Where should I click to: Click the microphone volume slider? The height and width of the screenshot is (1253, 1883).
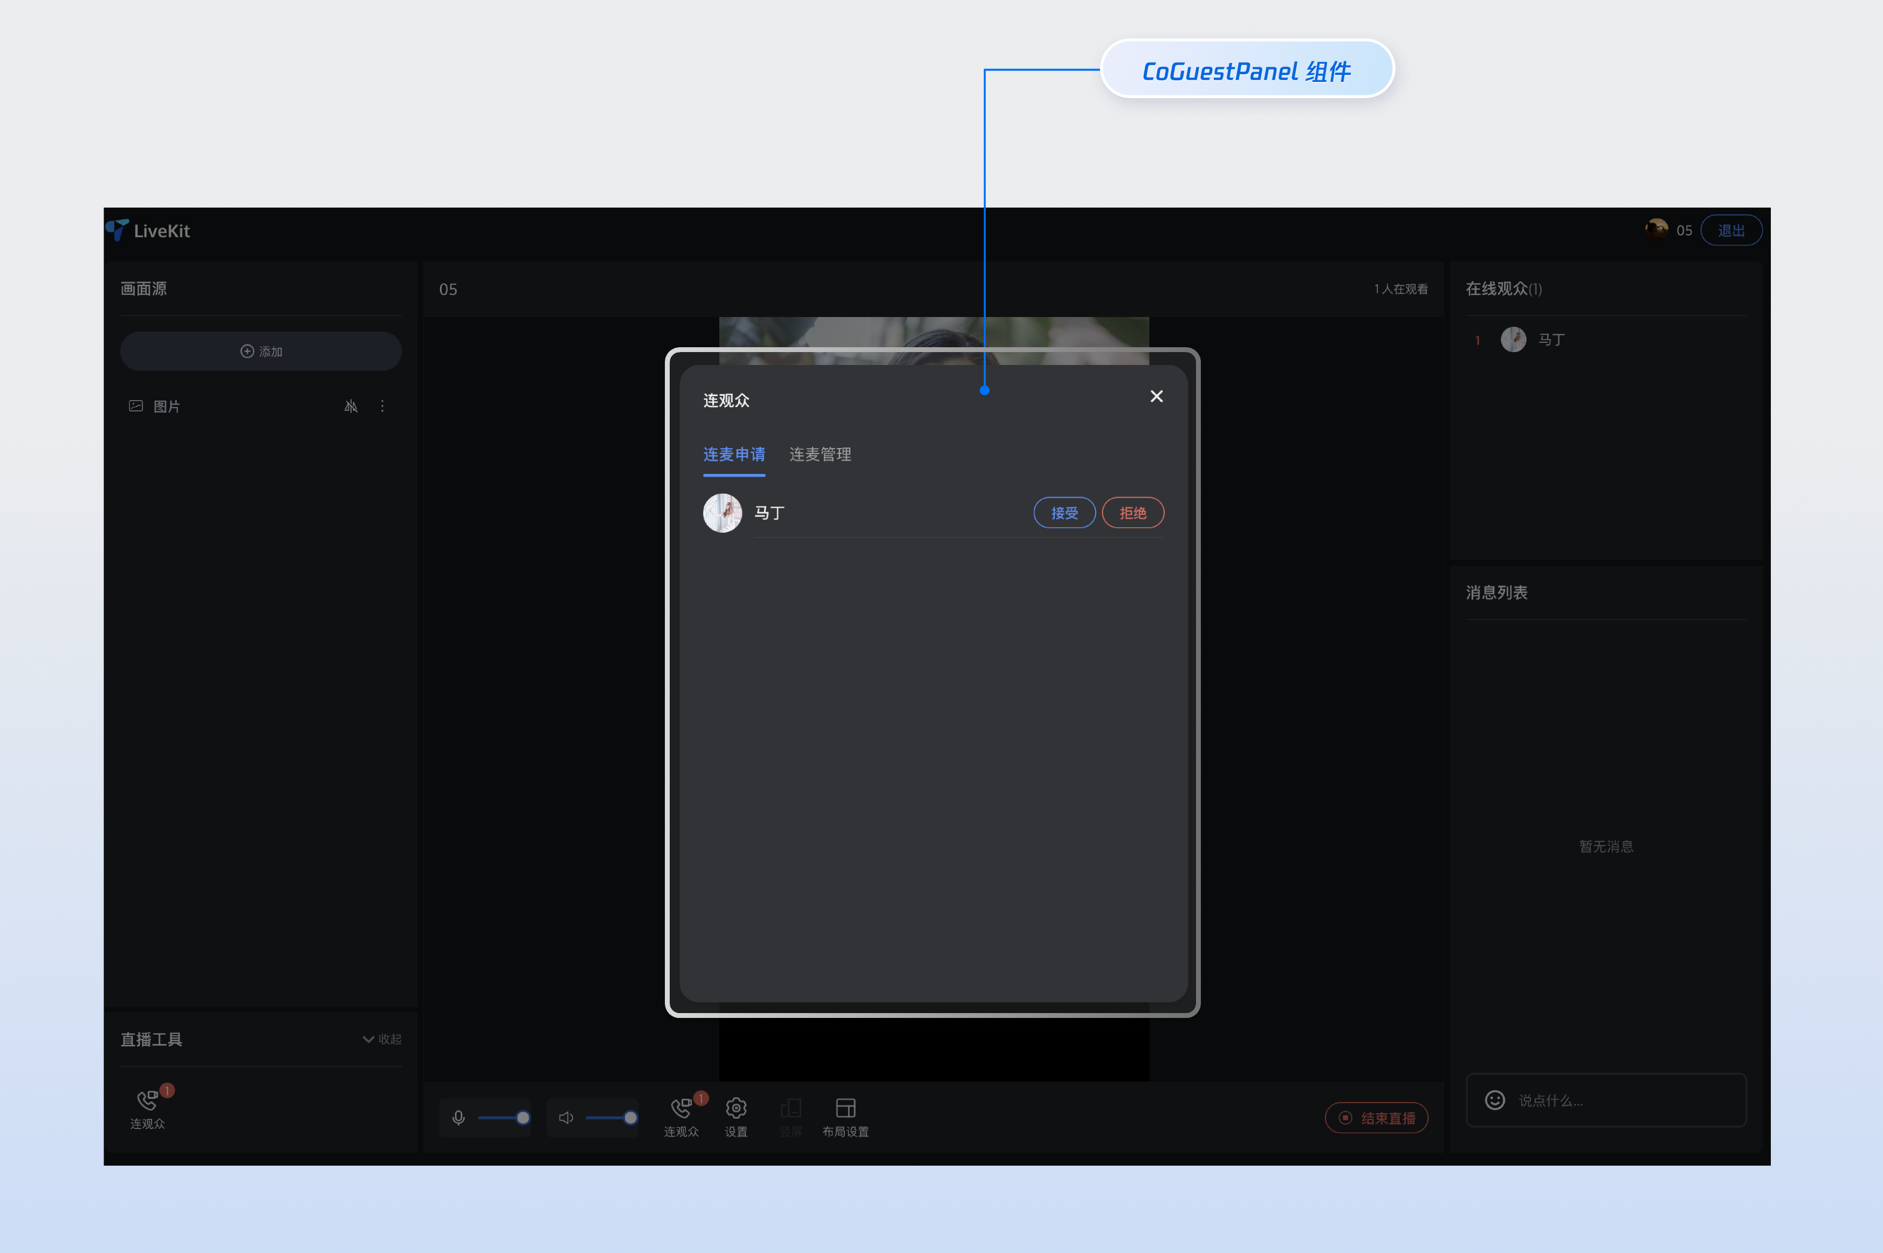[502, 1117]
